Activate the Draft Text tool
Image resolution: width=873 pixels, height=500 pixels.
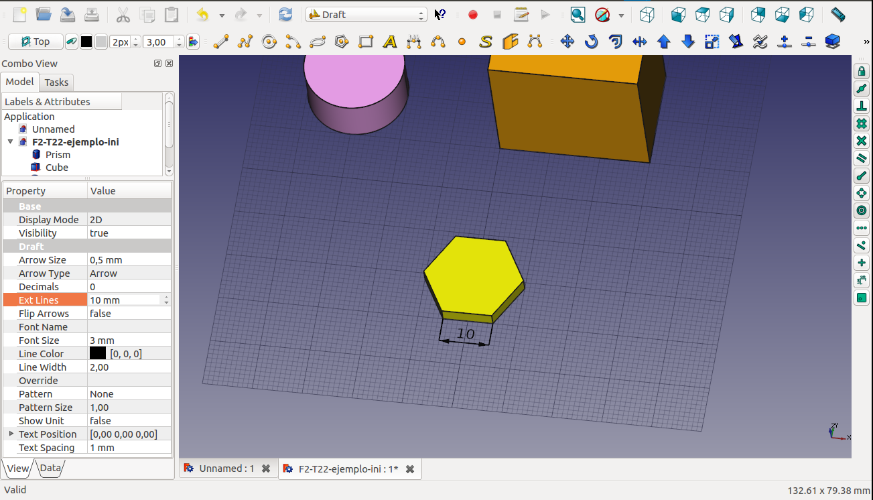click(390, 42)
